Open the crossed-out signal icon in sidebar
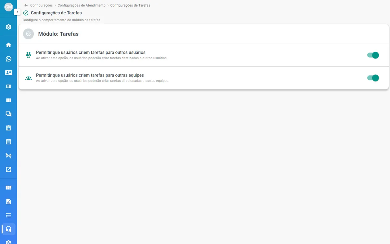390x244 pixels. (x=8, y=156)
